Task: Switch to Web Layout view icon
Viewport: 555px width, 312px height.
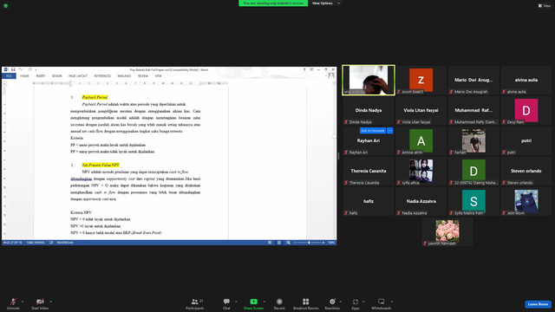Action: (x=288, y=243)
